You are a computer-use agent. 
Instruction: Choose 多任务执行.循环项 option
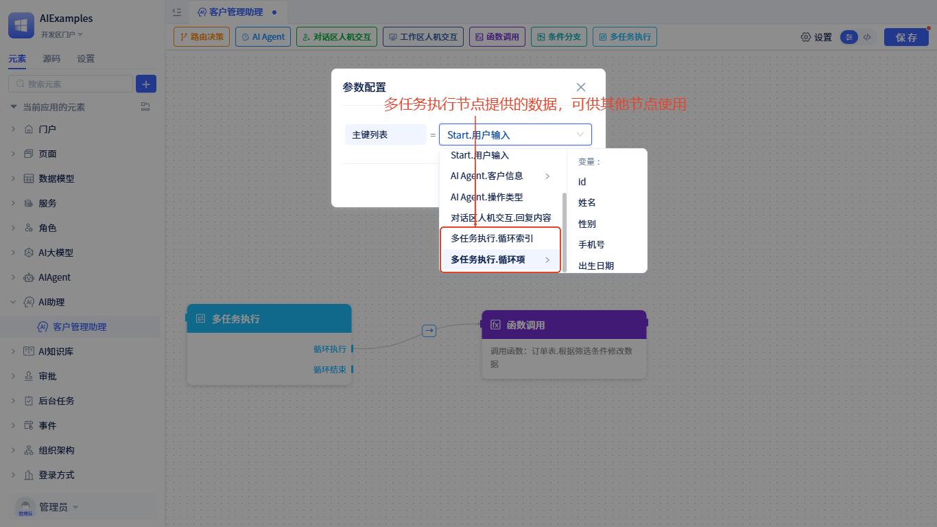pos(501,259)
